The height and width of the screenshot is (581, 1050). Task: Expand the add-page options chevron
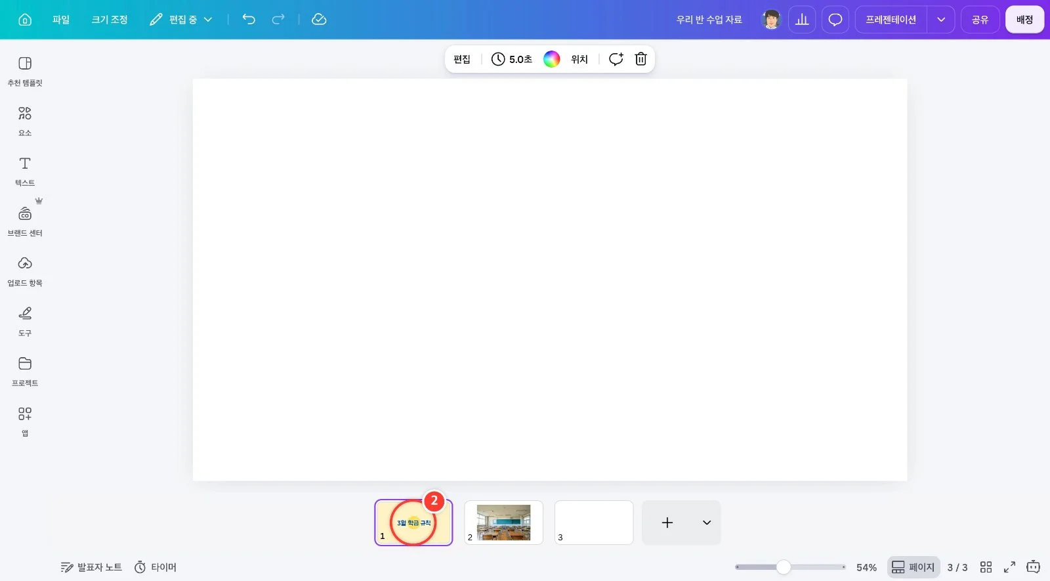point(707,523)
